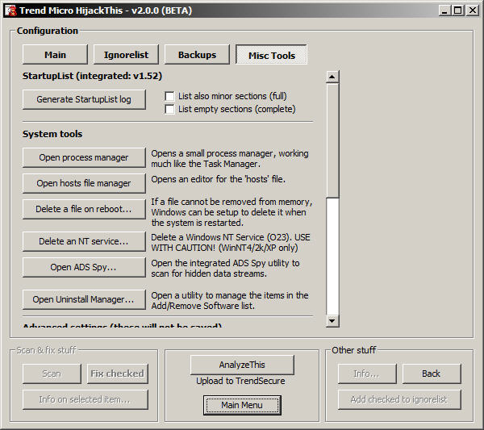Click Delete a file on reboot button
The height and width of the screenshot is (430, 484).
[x=84, y=209]
